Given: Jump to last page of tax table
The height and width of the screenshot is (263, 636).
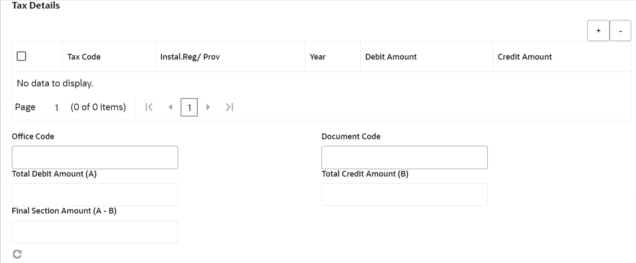Looking at the screenshot, I should pos(229,107).
